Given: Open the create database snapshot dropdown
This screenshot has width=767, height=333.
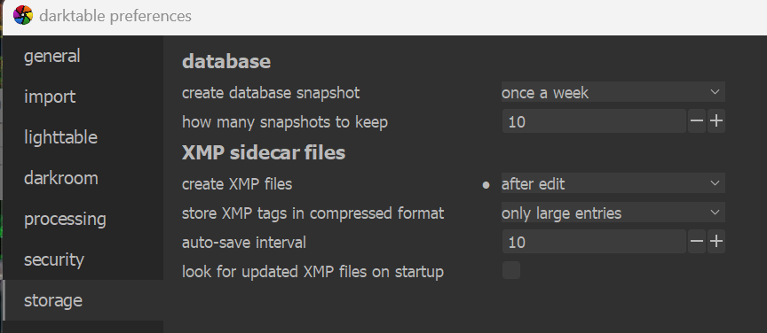Looking at the screenshot, I should [x=613, y=92].
